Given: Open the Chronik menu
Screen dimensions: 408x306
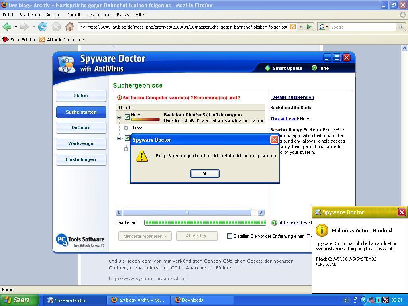Looking at the screenshot, I should tap(74, 15).
